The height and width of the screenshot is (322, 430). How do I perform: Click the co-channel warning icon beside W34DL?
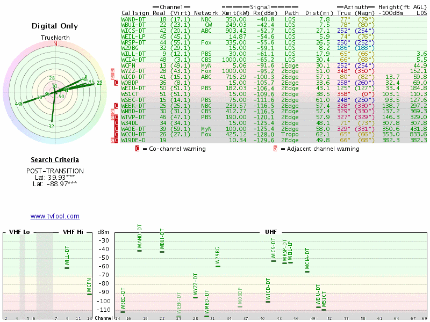pos(116,123)
